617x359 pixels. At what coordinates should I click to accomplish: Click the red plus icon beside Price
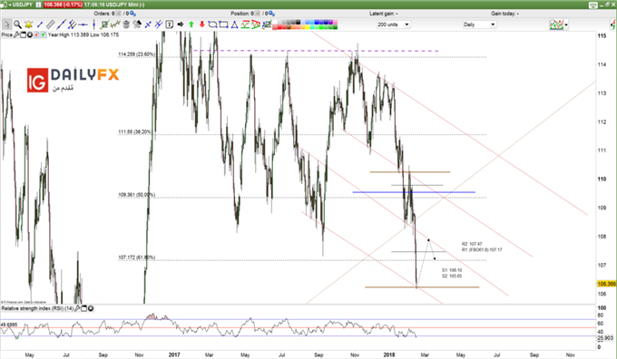[36, 35]
